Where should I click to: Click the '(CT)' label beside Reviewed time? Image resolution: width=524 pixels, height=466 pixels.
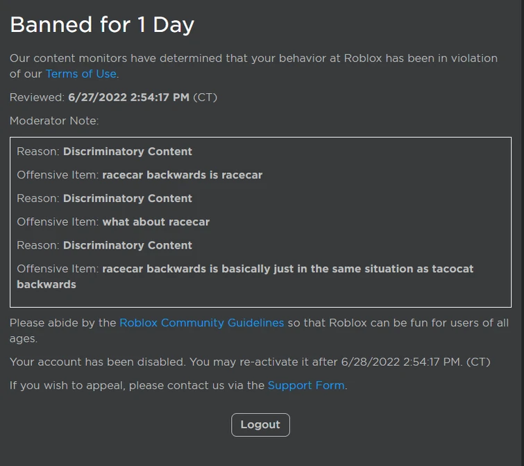click(205, 97)
